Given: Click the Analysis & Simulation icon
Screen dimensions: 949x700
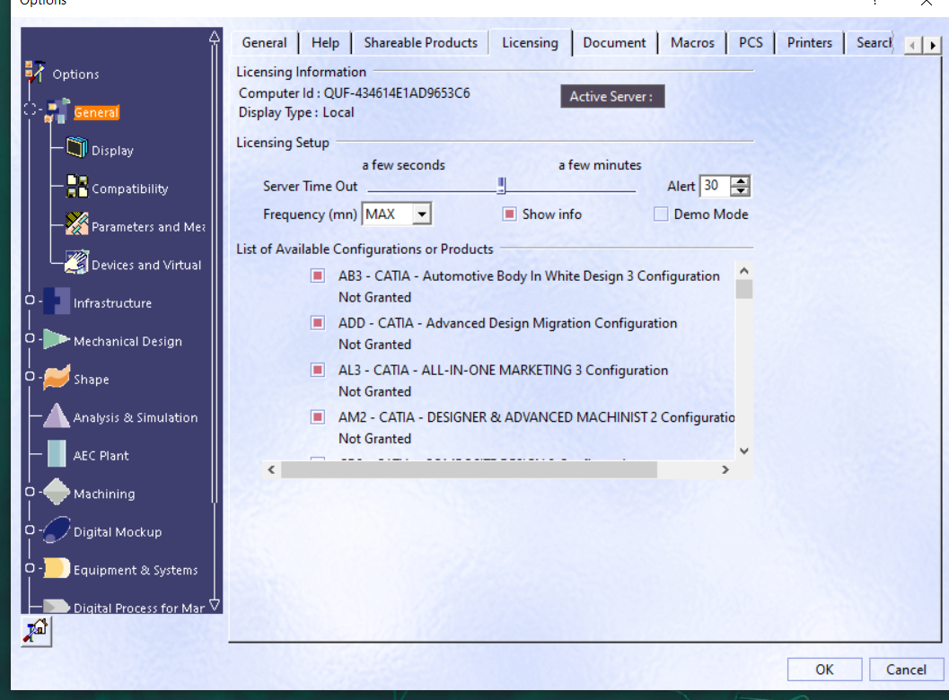Looking at the screenshot, I should (x=57, y=416).
